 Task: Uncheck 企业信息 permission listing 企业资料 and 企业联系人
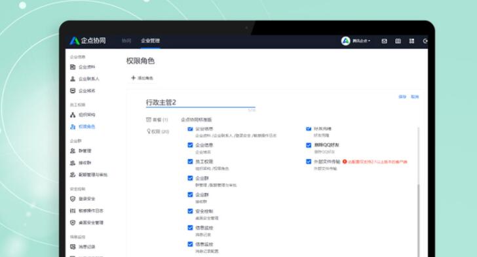[190, 129]
